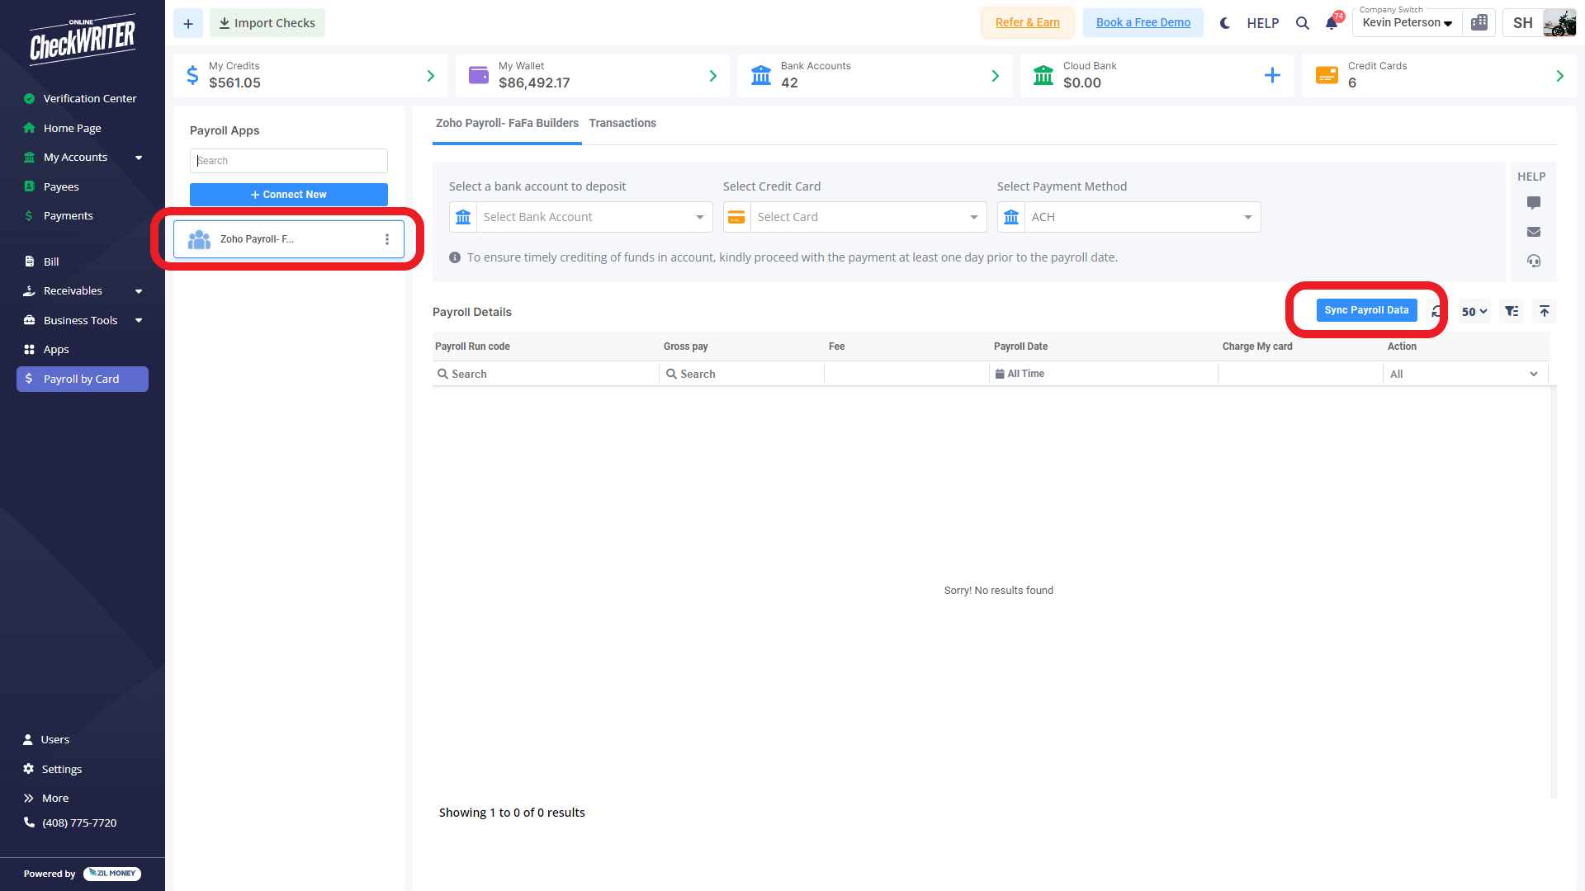Open company building icon in header

click(1479, 23)
